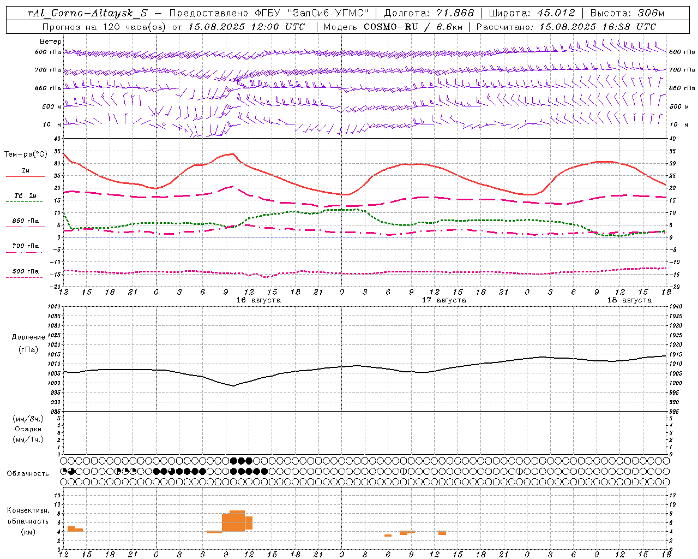Click the dotted green line sample under 850 гПа legend

(x=25, y=227)
